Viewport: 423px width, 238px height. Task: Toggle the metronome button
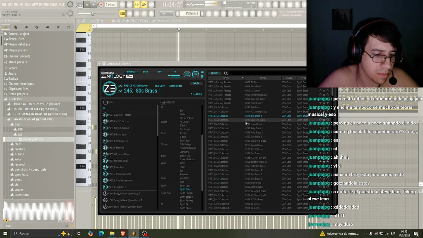click(x=122, y=5)
